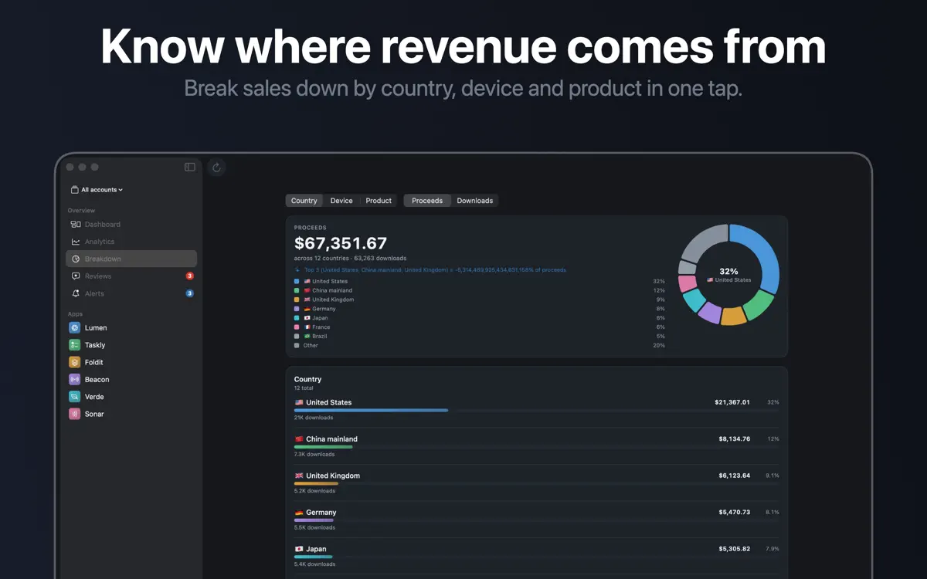The image size is (927, 579).
Task: Open the Taskly app label
Action: tap(95, 345)
